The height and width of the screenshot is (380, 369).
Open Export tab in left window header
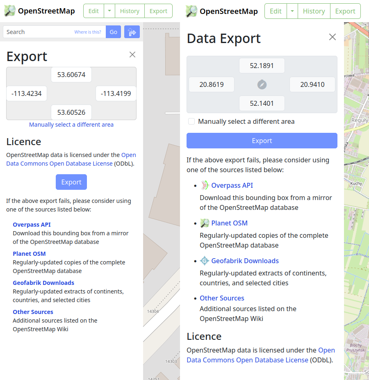[x=158, y=11]
